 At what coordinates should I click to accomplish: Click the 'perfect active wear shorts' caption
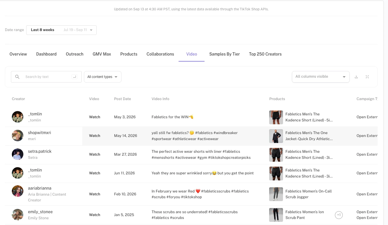point(201,155)
